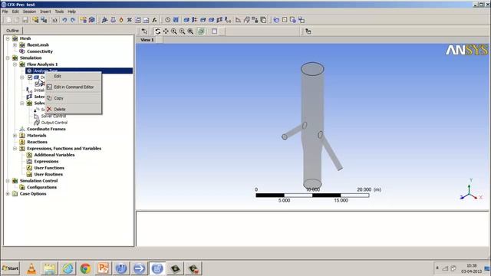Select the User Functions tree item

tap(49, 168)
